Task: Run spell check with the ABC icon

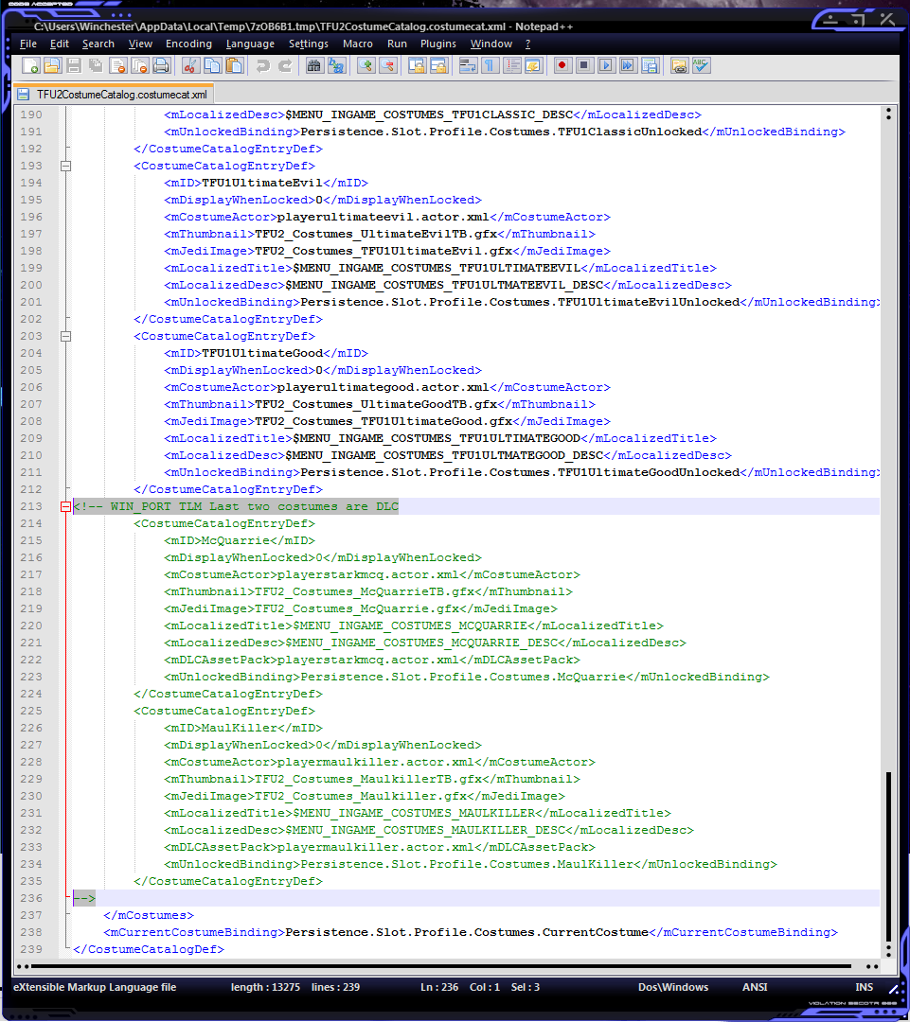Action: pos(702,65)
